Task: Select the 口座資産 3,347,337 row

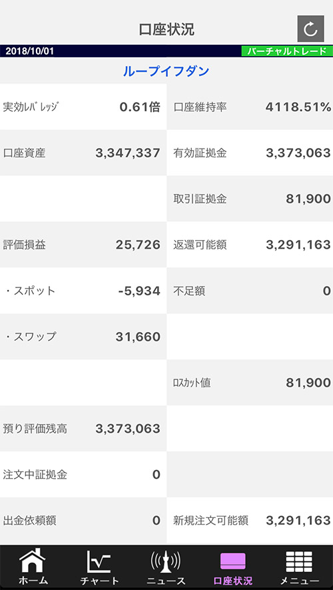Action: pos(83,153)
